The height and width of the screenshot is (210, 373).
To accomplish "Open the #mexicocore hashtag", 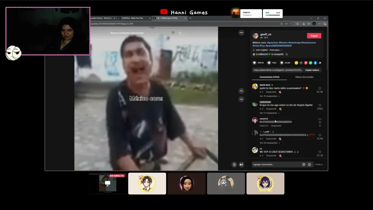I will coord(308,43).
